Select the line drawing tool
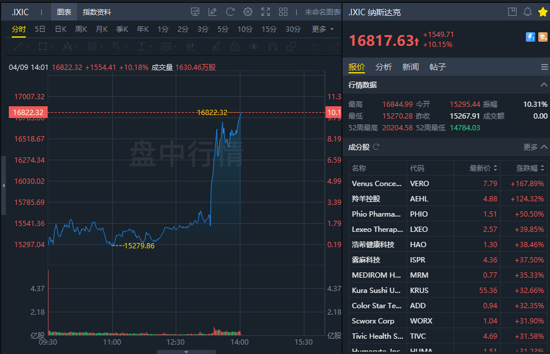The width and height of the screenshot is (550, 354). pyautogui.click(x=18, y=46)
